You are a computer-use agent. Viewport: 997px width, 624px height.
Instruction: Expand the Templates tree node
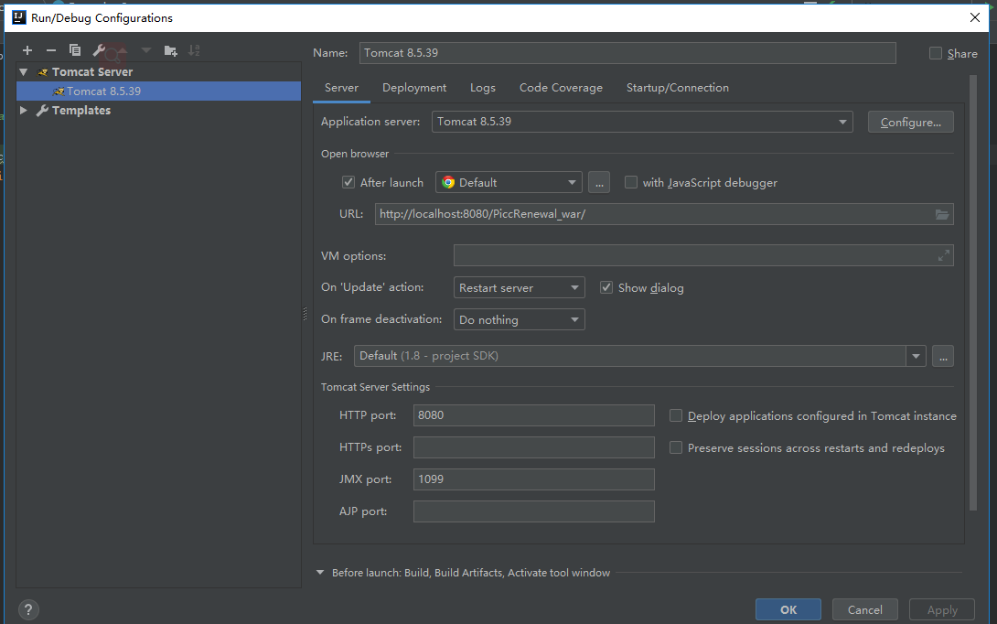point(24,111)
